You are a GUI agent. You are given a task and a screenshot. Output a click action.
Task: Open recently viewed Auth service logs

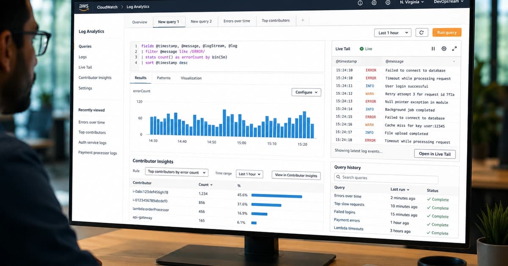coord(92,143)
